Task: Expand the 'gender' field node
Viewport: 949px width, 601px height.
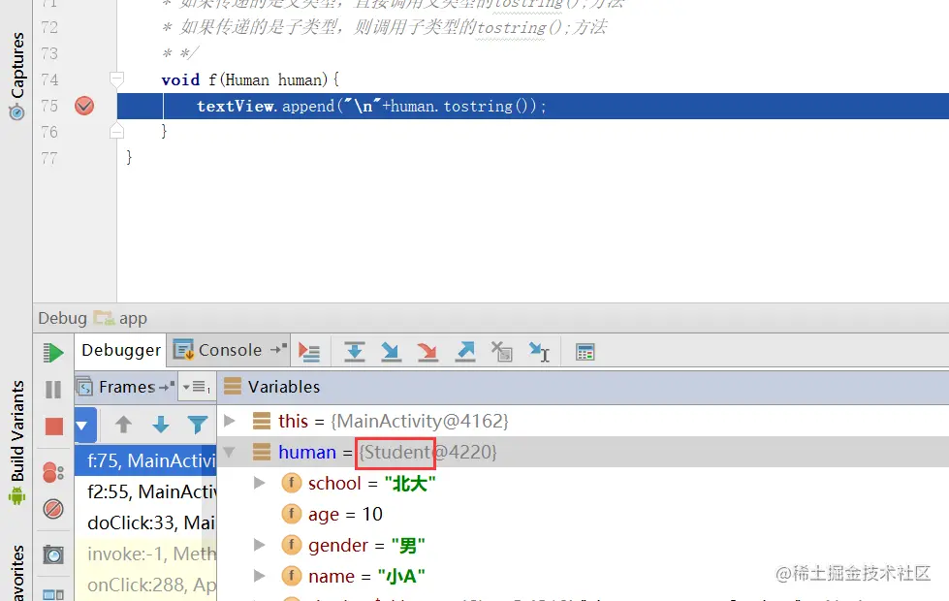Action: click(x=259, y=545)
